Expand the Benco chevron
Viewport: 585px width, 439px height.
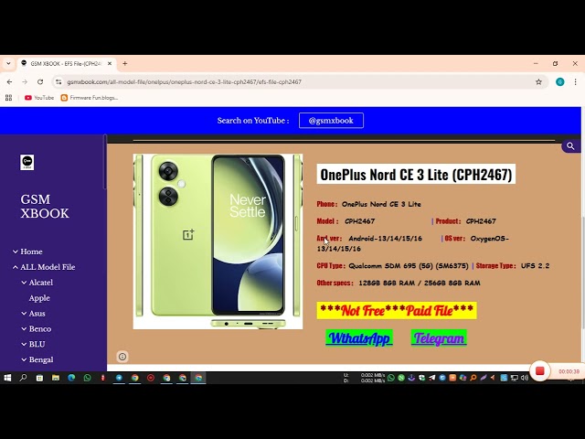pyautogui.click(x=24, y=329)
